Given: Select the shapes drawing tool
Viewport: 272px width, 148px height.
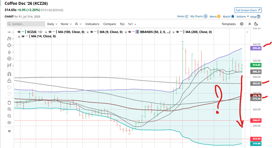Looking at the screenshot, I should (9, 45).
